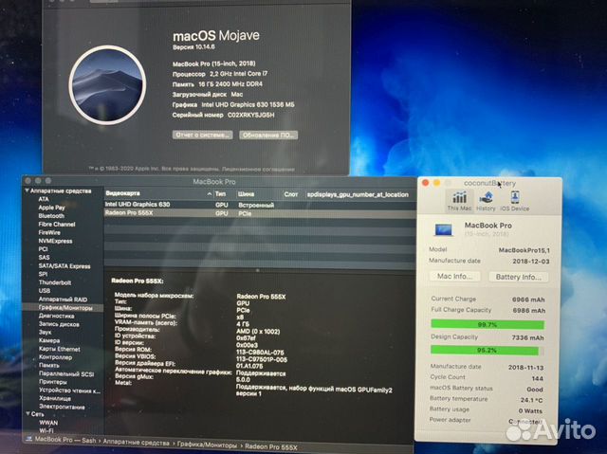Select SPI in the sidebar
Screen dimensions: 607x454
[43, 274]
